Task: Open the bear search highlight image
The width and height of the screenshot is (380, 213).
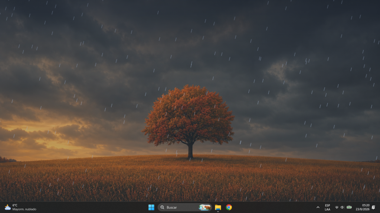Action: (204, 207)
